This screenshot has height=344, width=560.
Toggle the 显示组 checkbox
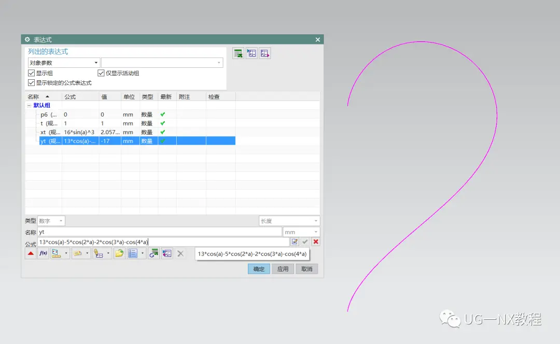[x=32, y=73]
